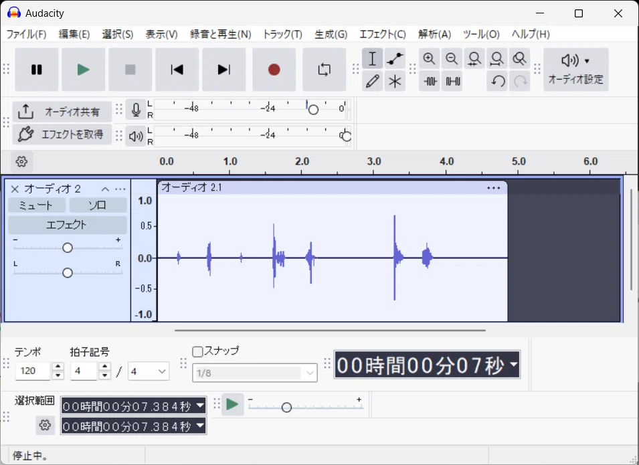This screenshot has width=639, height=465.
Task: Open 録音と再生(N) menu
Action: tap(220, 34)
